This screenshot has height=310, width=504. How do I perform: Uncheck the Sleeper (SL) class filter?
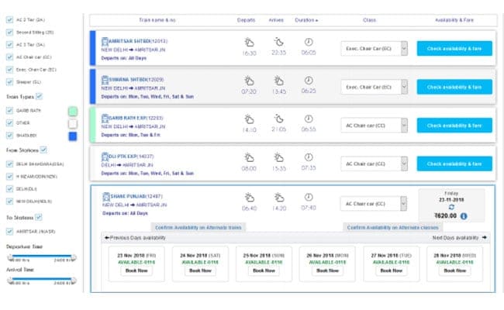pos(9,81)
